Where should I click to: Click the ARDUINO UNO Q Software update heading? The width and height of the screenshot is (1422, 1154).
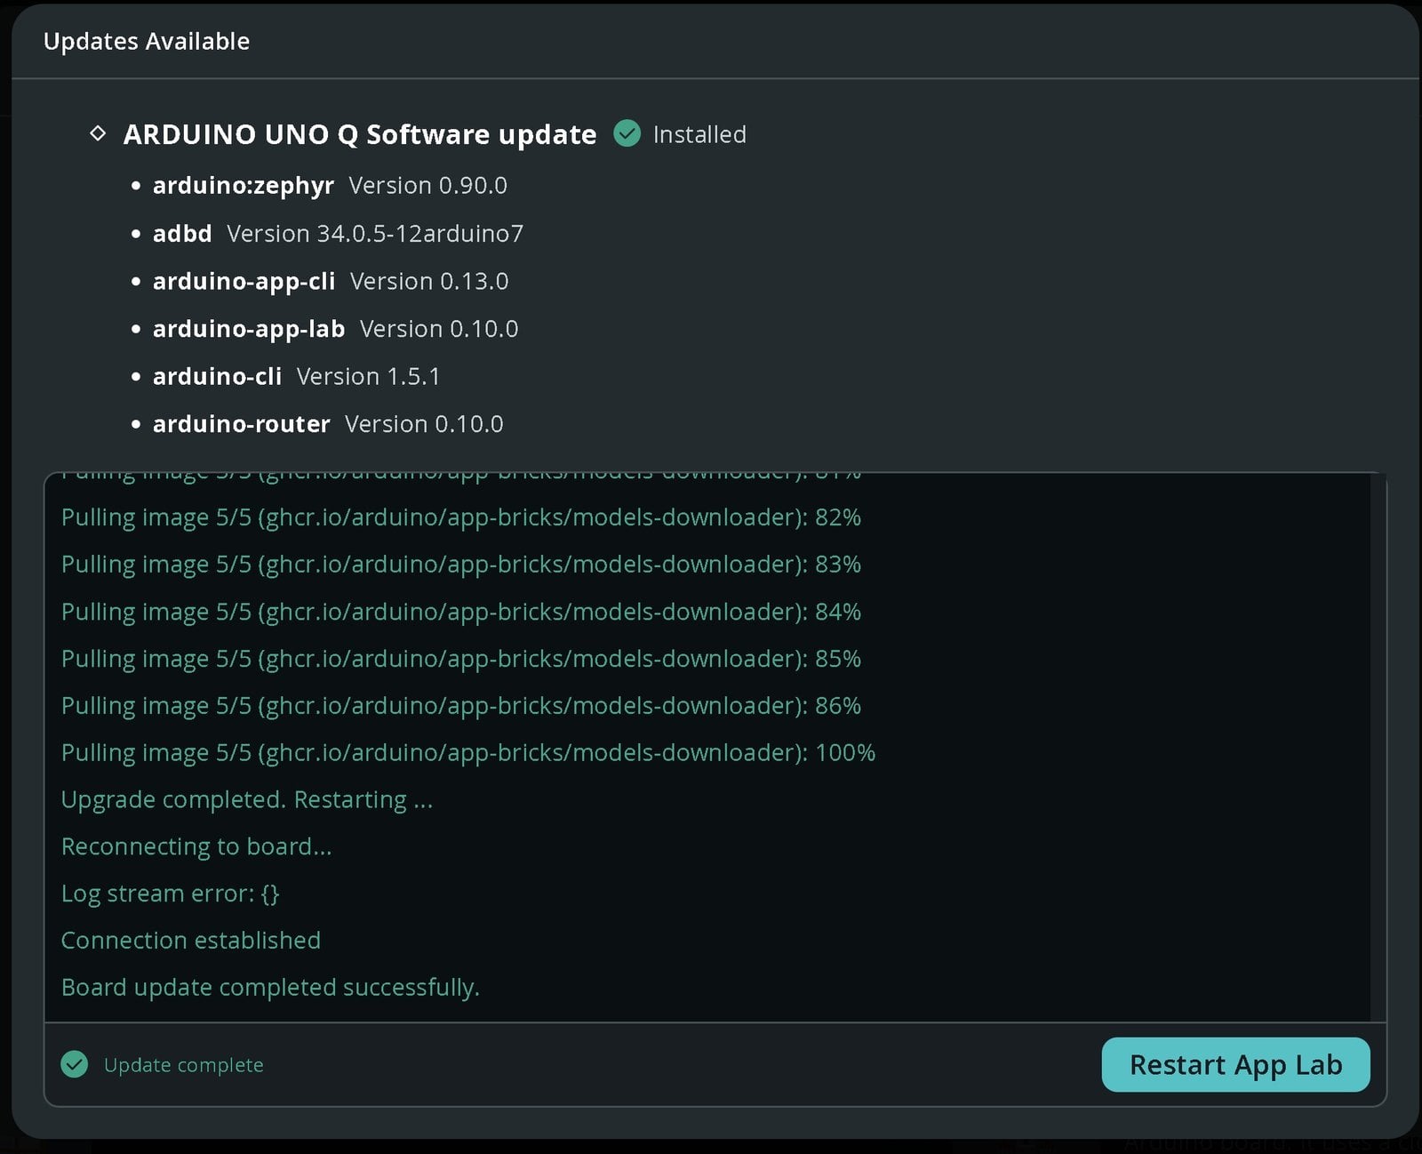tap(360, 134)
